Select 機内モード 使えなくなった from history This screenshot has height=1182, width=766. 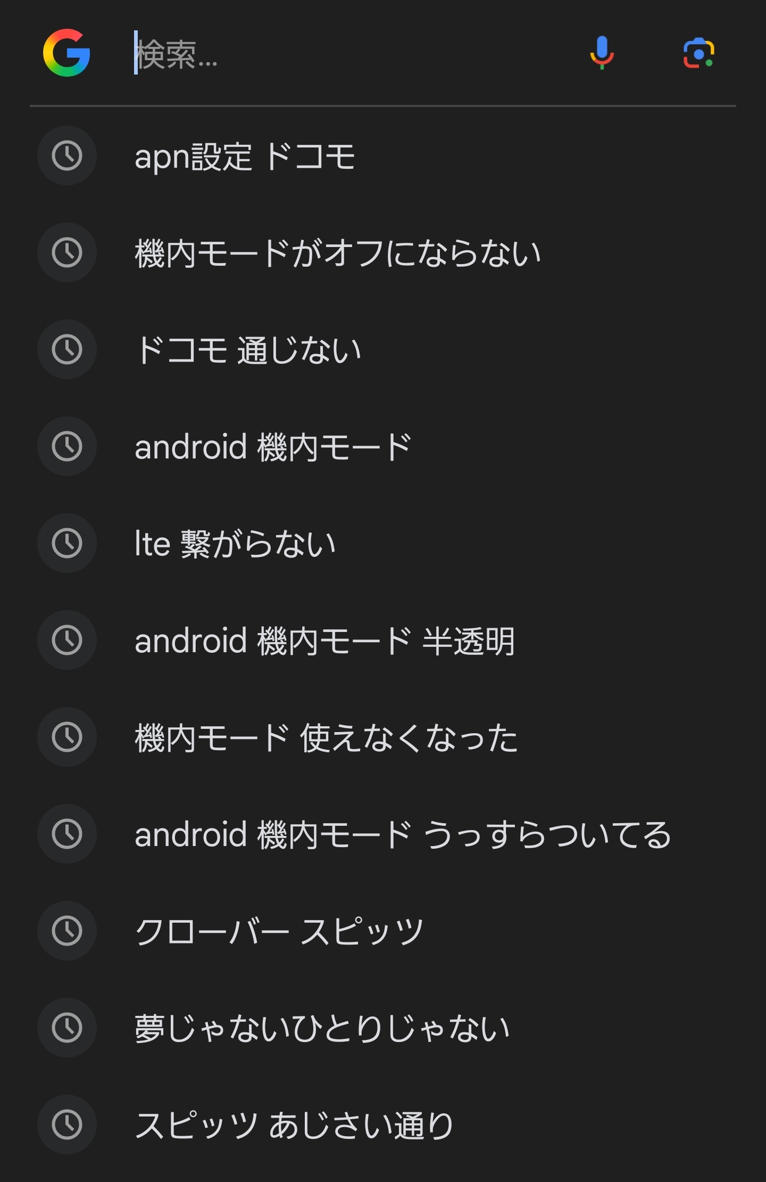tap(326, 738)
